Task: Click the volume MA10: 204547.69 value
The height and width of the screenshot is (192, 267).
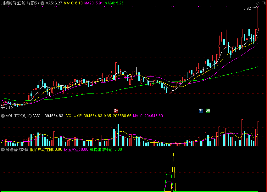Action: click(148, 116)
